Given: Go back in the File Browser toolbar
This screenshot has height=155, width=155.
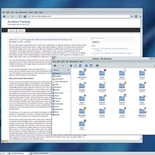Looking at the screenshot, I should coord(55,65).
